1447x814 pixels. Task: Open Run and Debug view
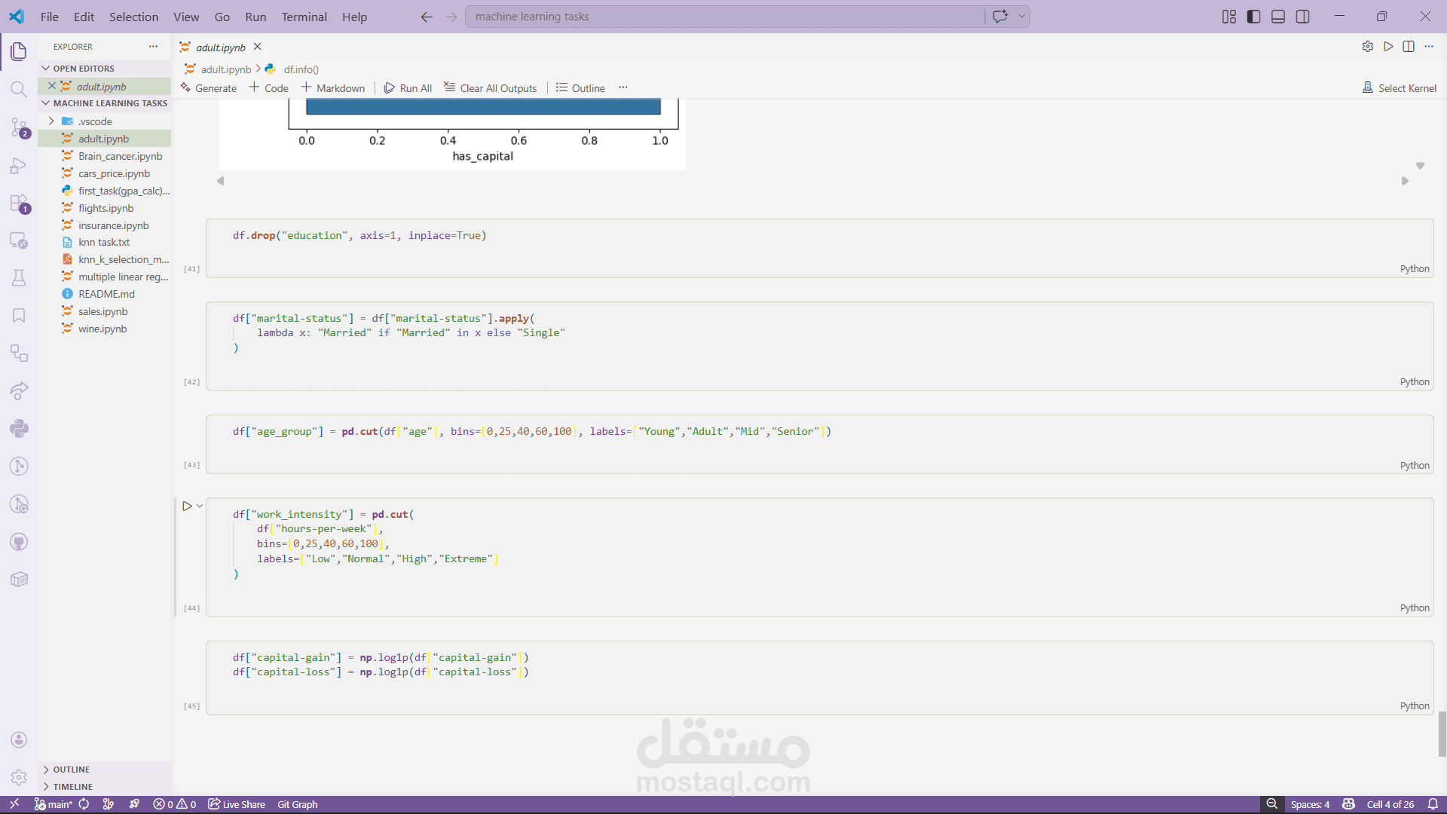point(19,165)
